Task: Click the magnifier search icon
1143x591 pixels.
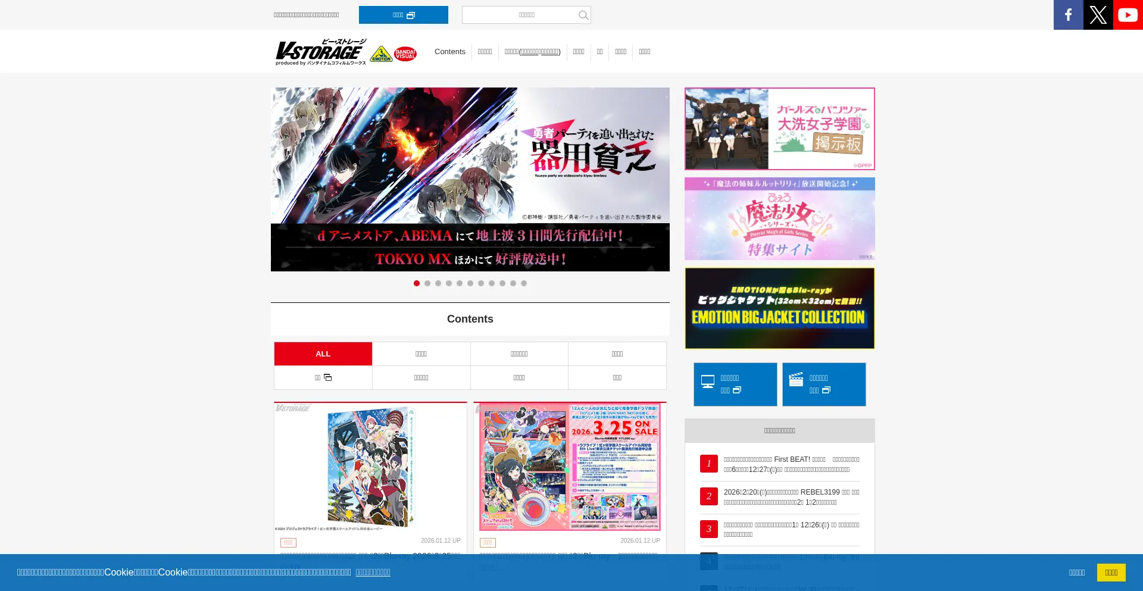Action: coord(583,15)
